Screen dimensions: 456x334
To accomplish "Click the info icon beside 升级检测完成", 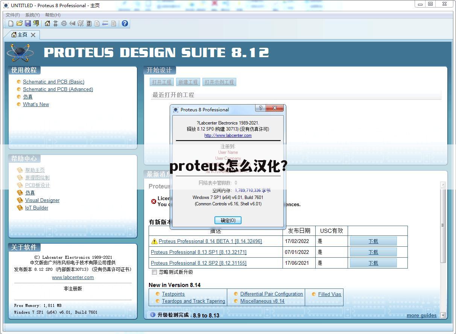I will [153, 315].
